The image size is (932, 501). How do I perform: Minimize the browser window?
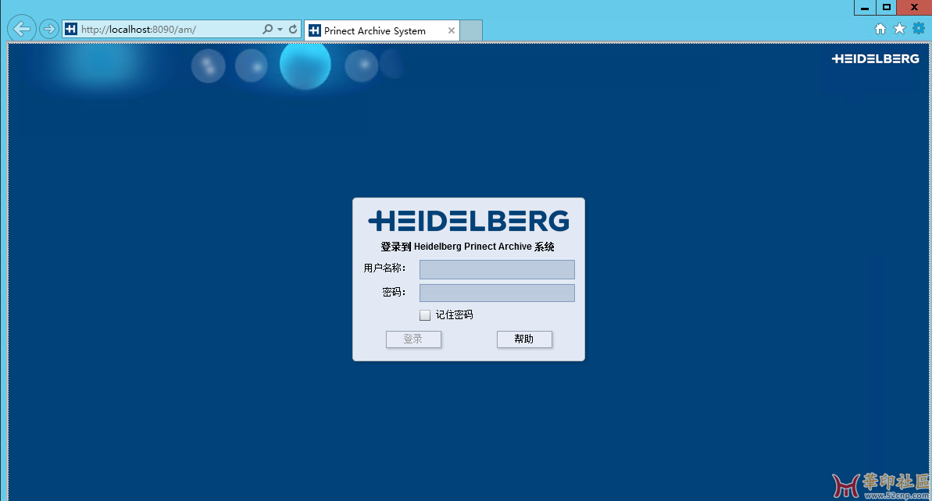(865, 7)
